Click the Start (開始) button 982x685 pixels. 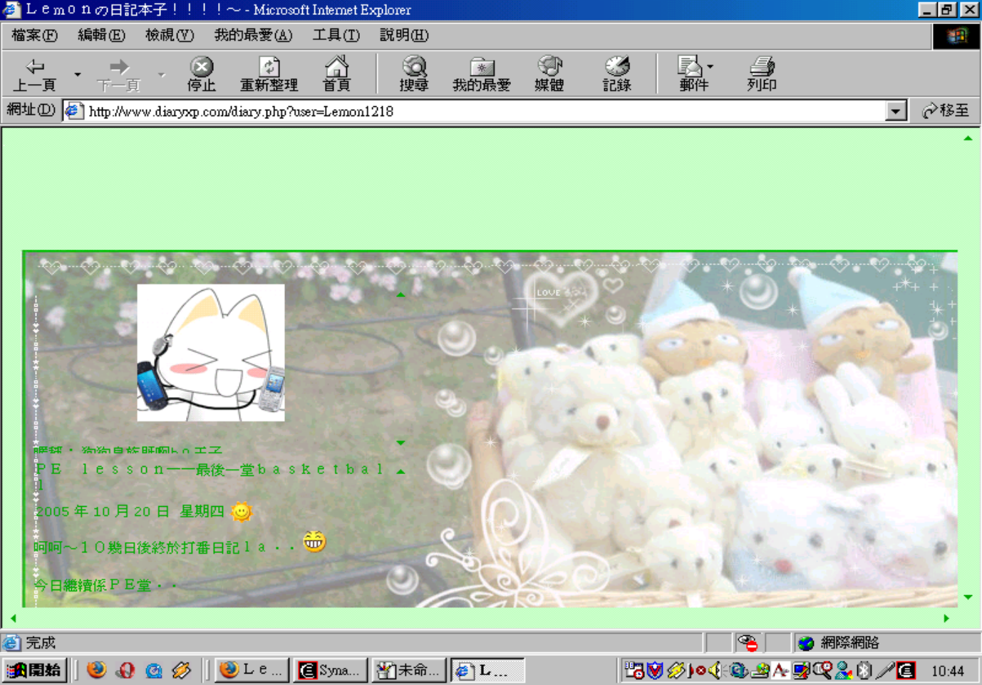[x=35, y=670]
